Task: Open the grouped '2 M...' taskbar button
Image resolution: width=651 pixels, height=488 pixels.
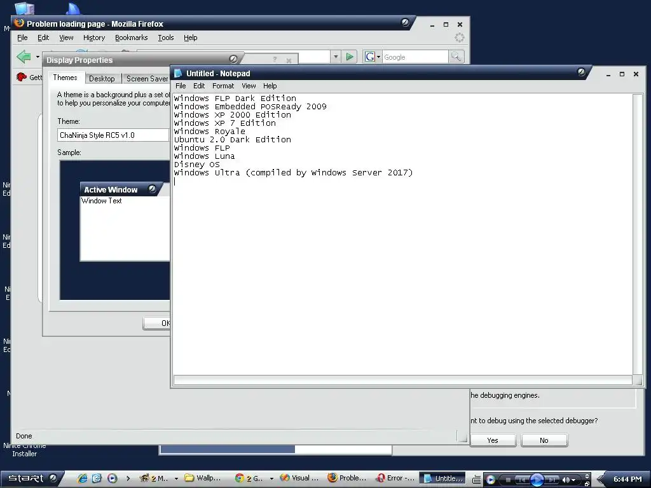Action: (158, 478)
